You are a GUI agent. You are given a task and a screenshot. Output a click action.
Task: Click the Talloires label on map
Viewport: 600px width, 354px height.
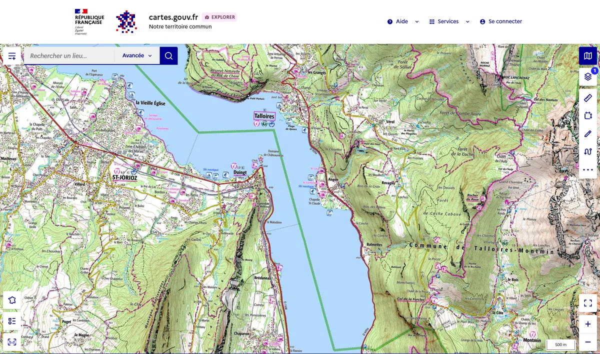tap(264, 116)
